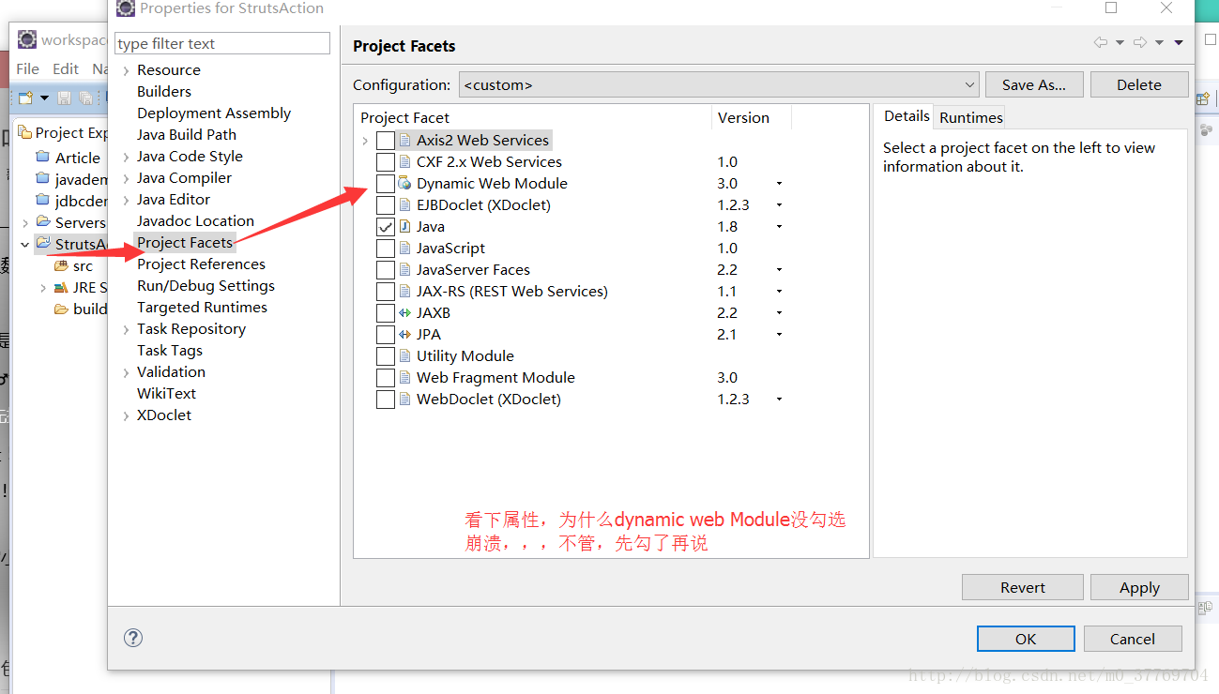Click the CXF 2.x Web Services document icon
The image size is (1219, 694).
(x=404, y=162)
